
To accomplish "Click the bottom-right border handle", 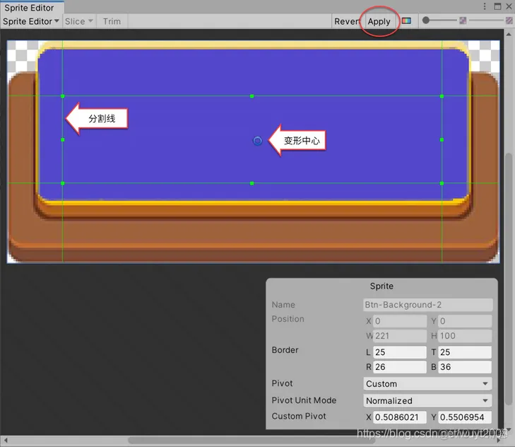I will pos(442,183).
